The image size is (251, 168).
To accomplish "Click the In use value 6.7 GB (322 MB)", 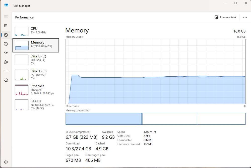I will [x=82, y=137].
